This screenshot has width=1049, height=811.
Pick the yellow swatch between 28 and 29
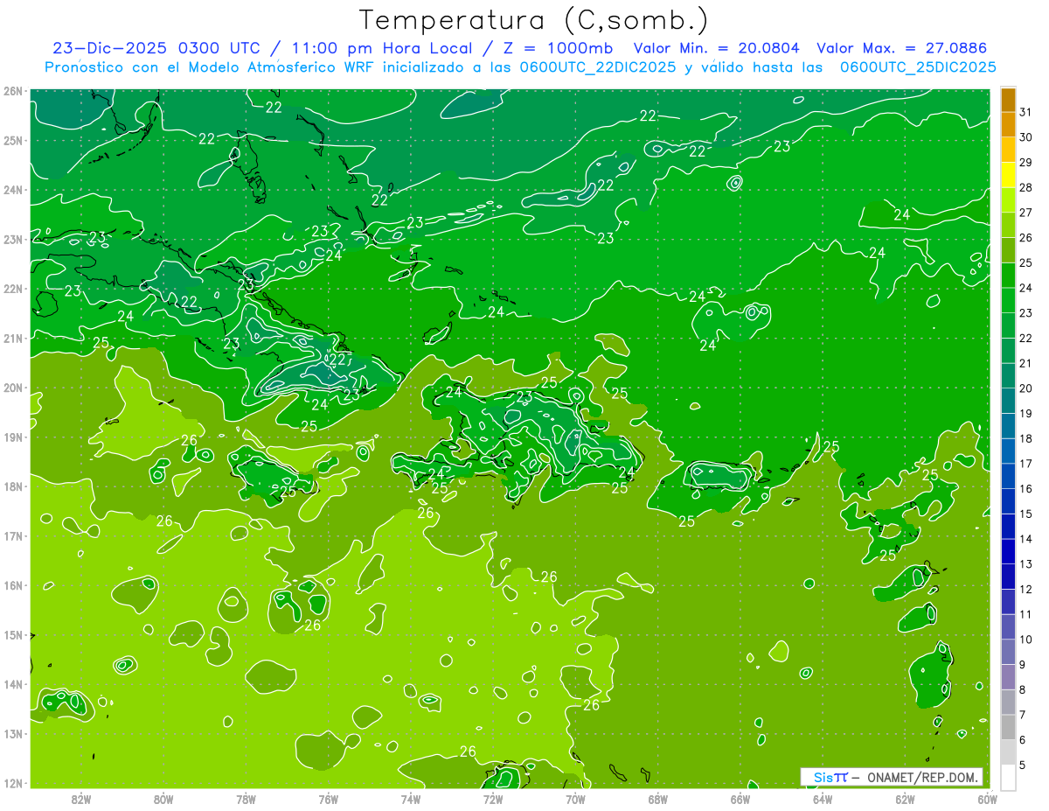(x=1008, y=175)
